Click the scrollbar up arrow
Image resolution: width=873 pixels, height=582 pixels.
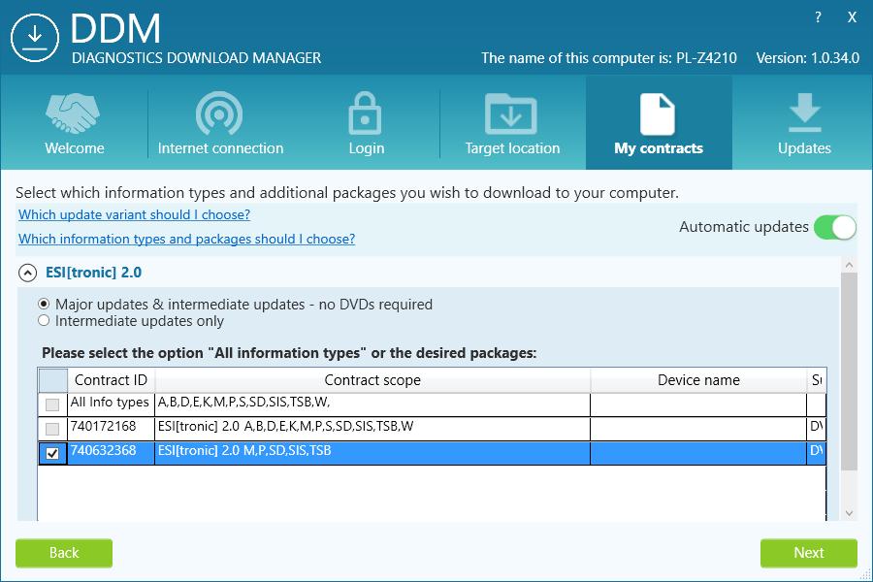pos(849,265)
